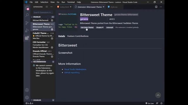Select the Details tab

coord(62,36)
